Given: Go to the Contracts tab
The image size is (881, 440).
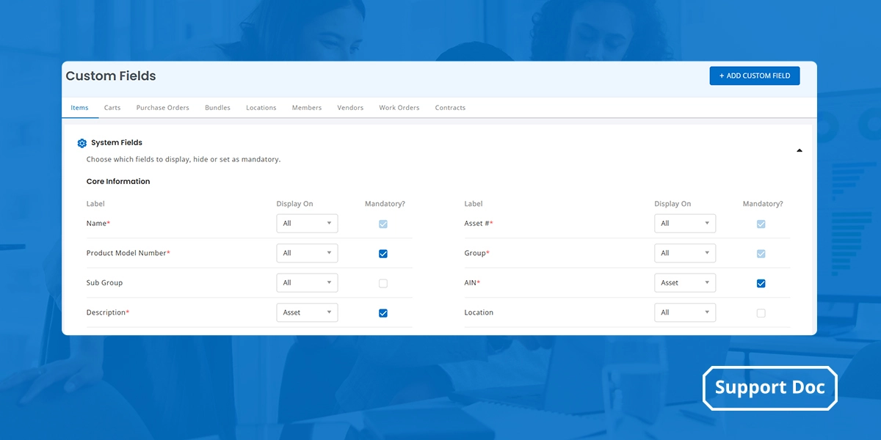Looking at the screenshot, I should pos(450,108).
